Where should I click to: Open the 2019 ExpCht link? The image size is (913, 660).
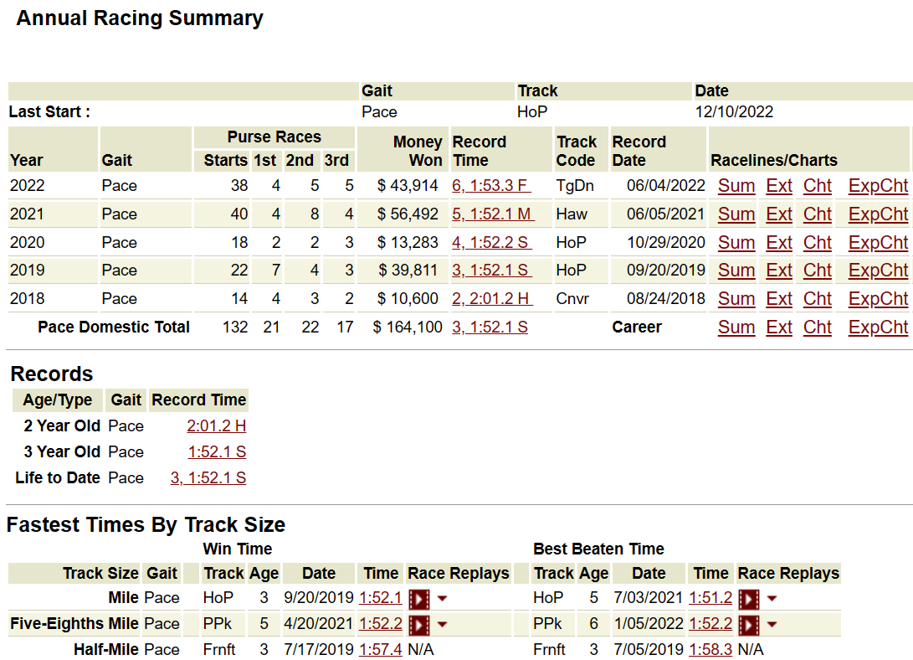tap(878, 271)
